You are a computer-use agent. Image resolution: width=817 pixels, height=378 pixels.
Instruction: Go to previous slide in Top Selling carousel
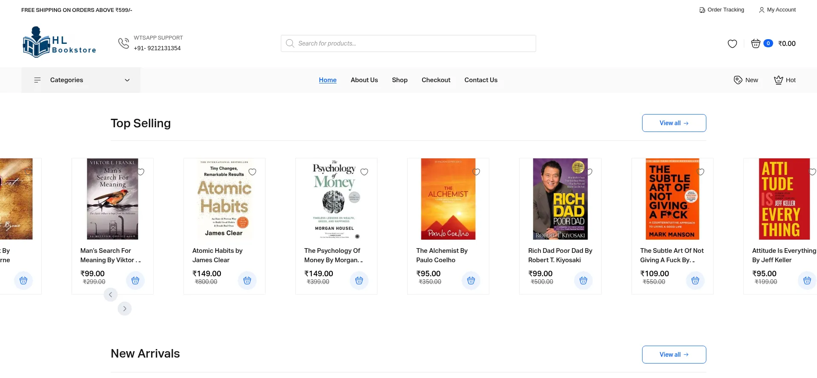[x=111, y=295]
